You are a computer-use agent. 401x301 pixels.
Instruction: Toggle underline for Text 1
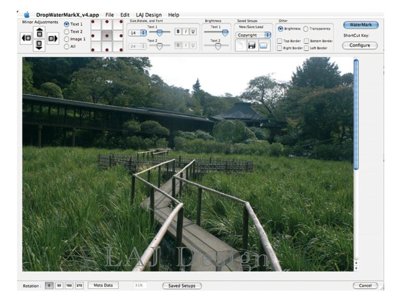(193, 32)
